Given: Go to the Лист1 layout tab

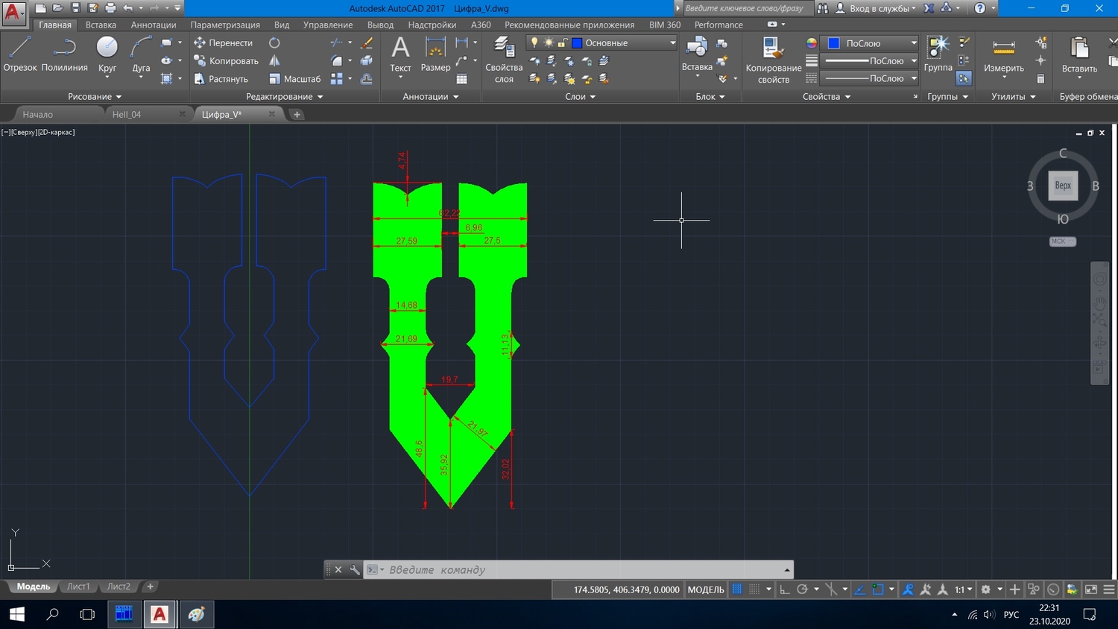Looking at the screenshot, I should tap(78, 587).
